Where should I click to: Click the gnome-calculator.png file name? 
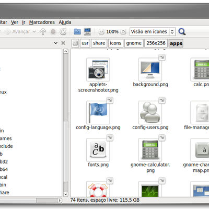point(150,168)
